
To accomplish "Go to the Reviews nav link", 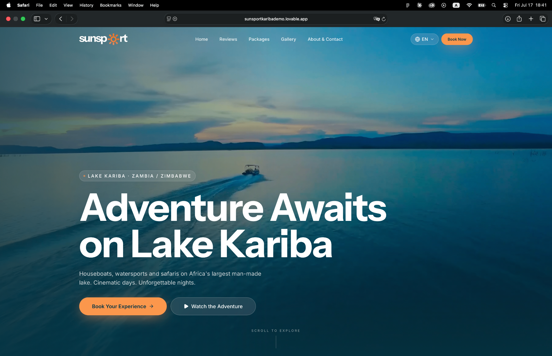I will coord(228,39).
